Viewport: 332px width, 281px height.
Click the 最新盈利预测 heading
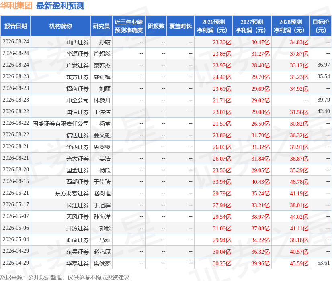pos(60,6)
